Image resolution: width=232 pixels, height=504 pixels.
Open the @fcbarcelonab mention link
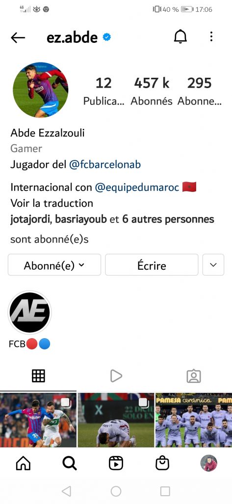pos(105,164)
